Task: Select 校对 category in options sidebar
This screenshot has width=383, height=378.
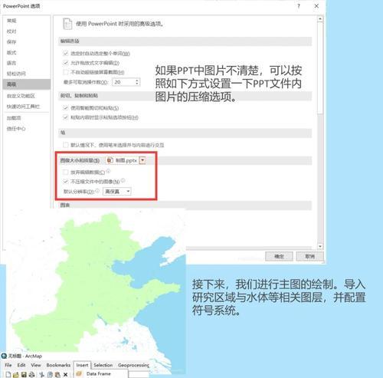Action: [x=11, y=31]
